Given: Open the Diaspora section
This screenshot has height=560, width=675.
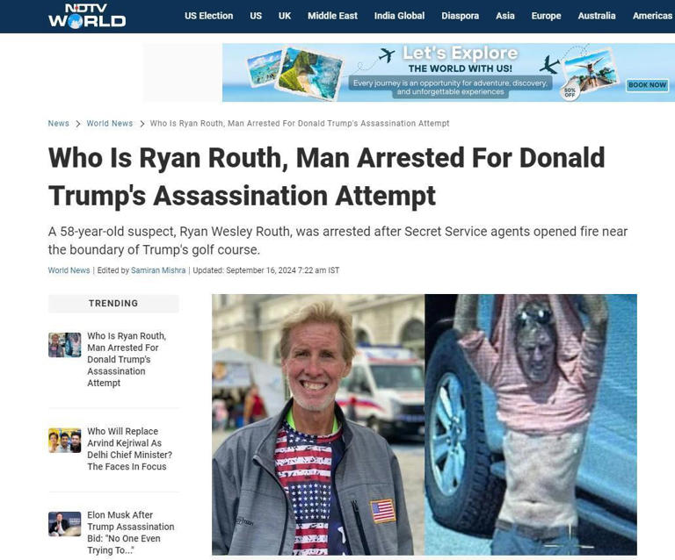Looking at the screenshot, I should click(x=460, y=16).
